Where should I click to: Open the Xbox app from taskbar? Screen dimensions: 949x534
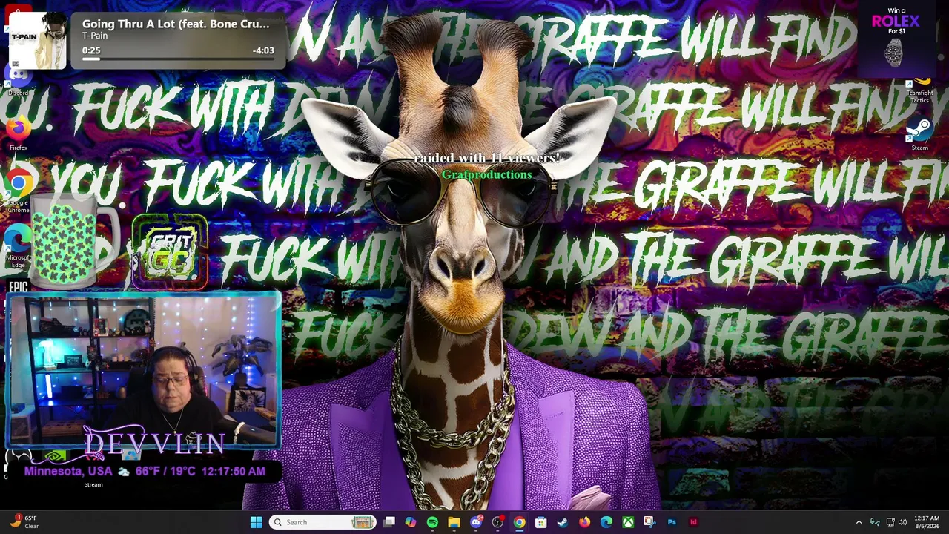coord(628,522)
